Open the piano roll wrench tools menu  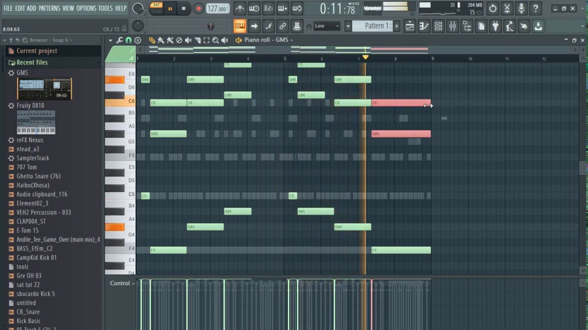[x=119, y=40]
